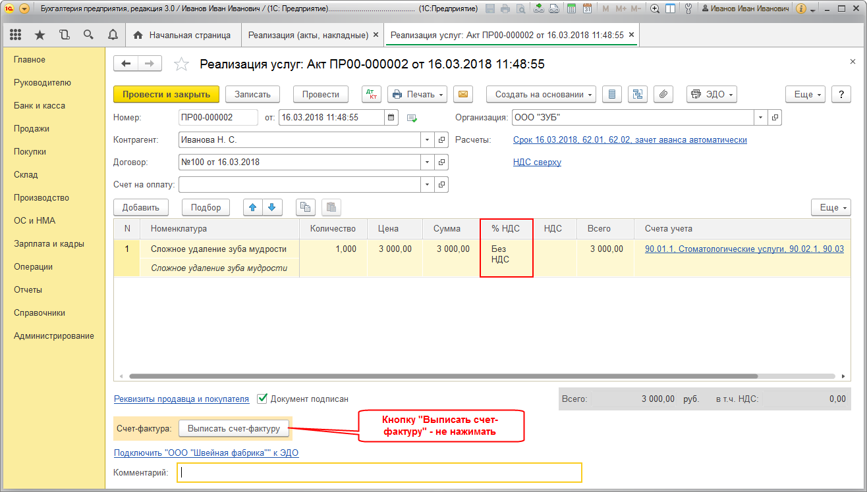Expand Договор dropdown arrow

(x=428, y=162)
